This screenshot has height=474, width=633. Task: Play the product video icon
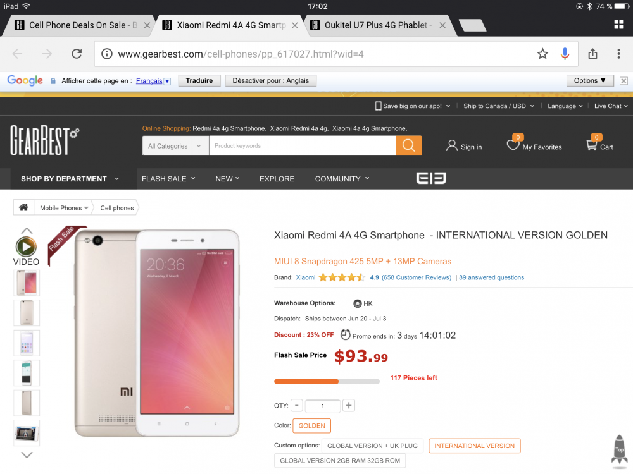[x=26, y=246]
